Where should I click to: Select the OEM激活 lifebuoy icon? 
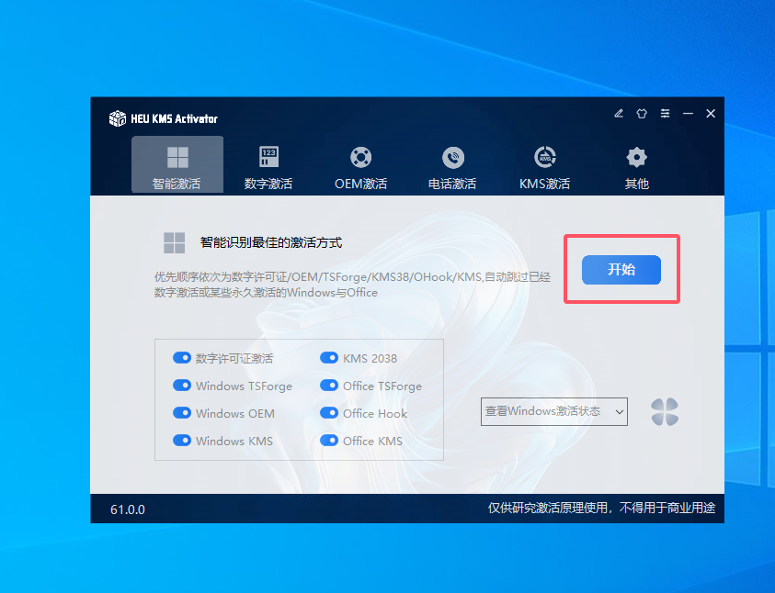(360, 157)
